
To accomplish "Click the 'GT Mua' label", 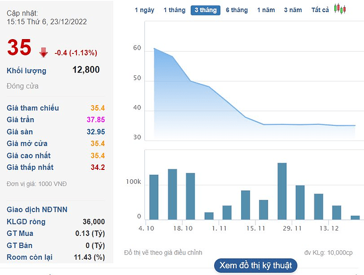I will 20,233.
